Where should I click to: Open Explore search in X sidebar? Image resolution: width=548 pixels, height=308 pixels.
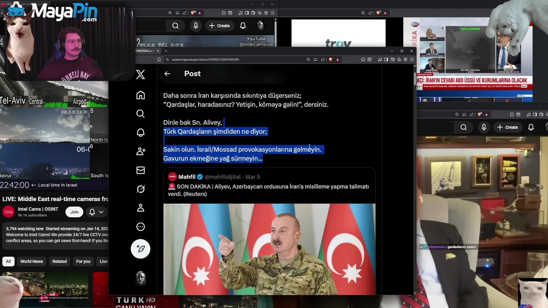[140, 114]
